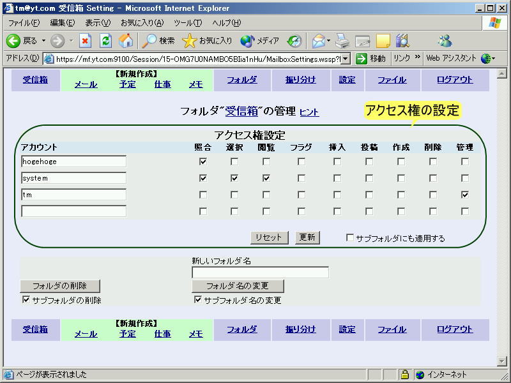Open the ツール(T) menu

[x=188, y=23]
